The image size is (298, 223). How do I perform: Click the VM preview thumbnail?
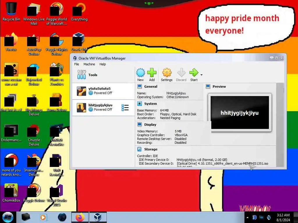[240, 112]
